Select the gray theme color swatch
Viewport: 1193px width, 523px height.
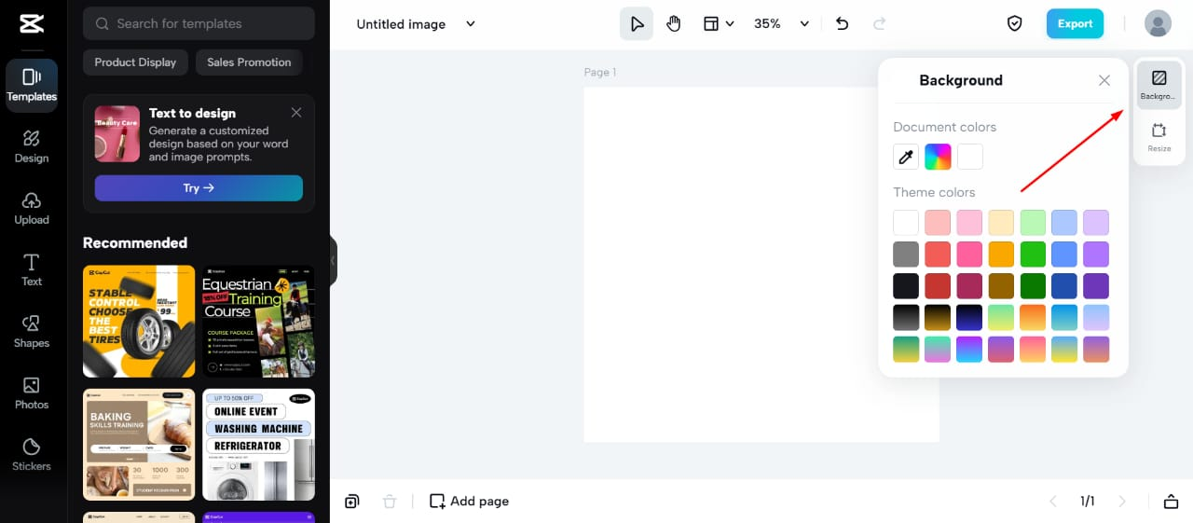coord(906,255)
